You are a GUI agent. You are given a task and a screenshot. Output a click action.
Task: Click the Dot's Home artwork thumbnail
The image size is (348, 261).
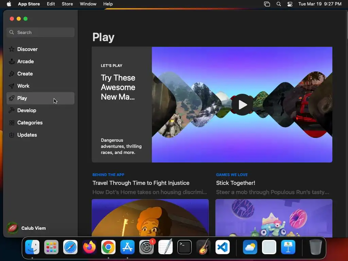(x=150, y=218)
